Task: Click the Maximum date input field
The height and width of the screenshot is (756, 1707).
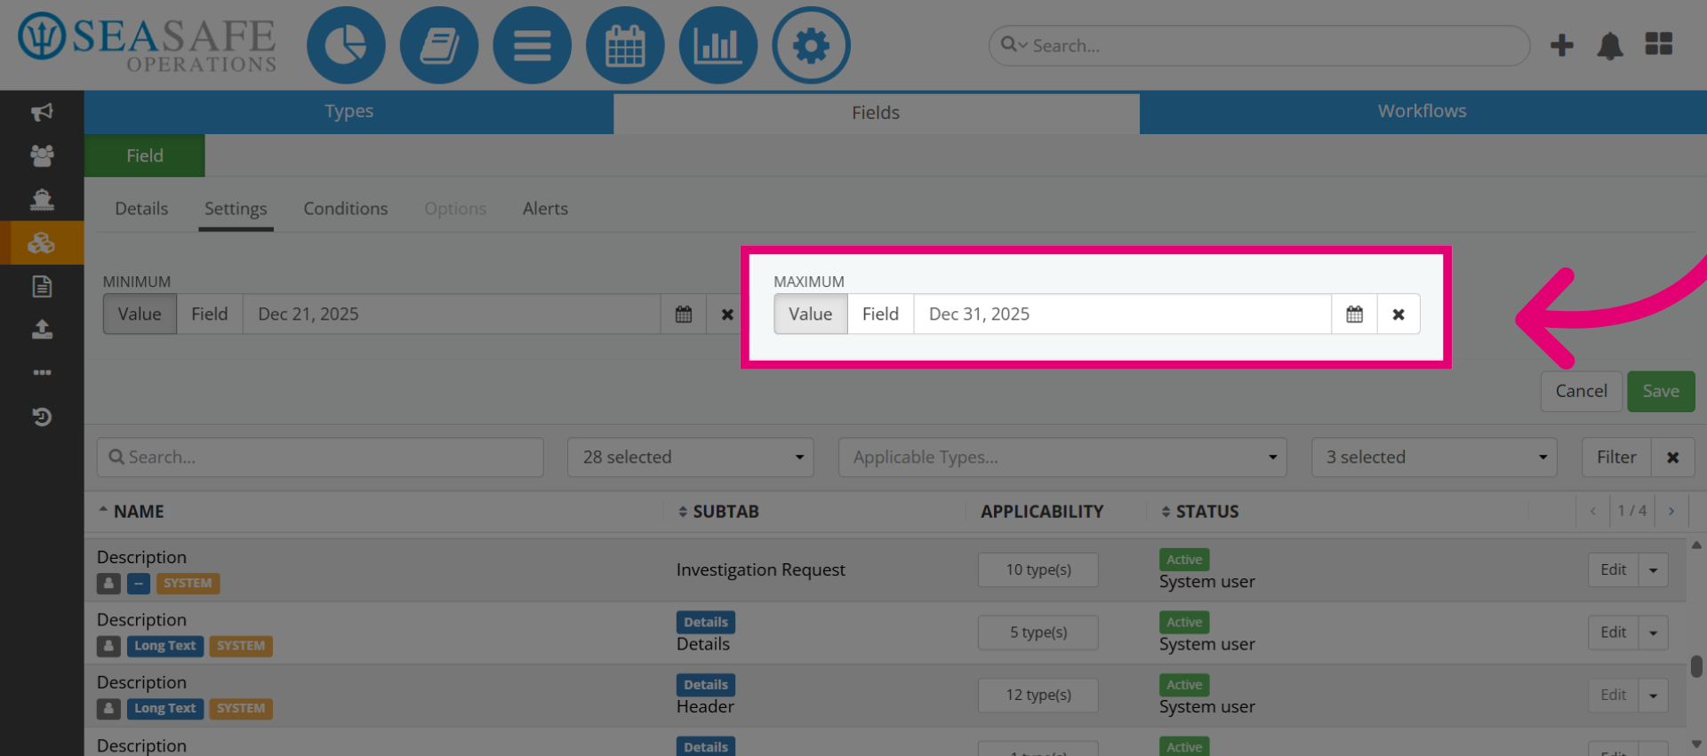Action: tap(1122, 314)
